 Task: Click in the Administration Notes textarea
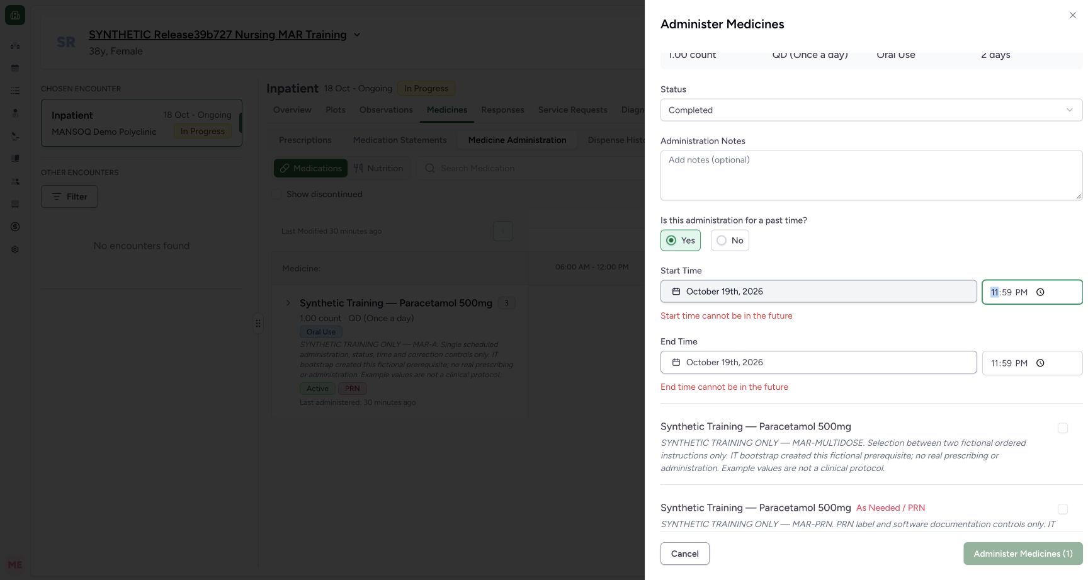coord(871,175)
